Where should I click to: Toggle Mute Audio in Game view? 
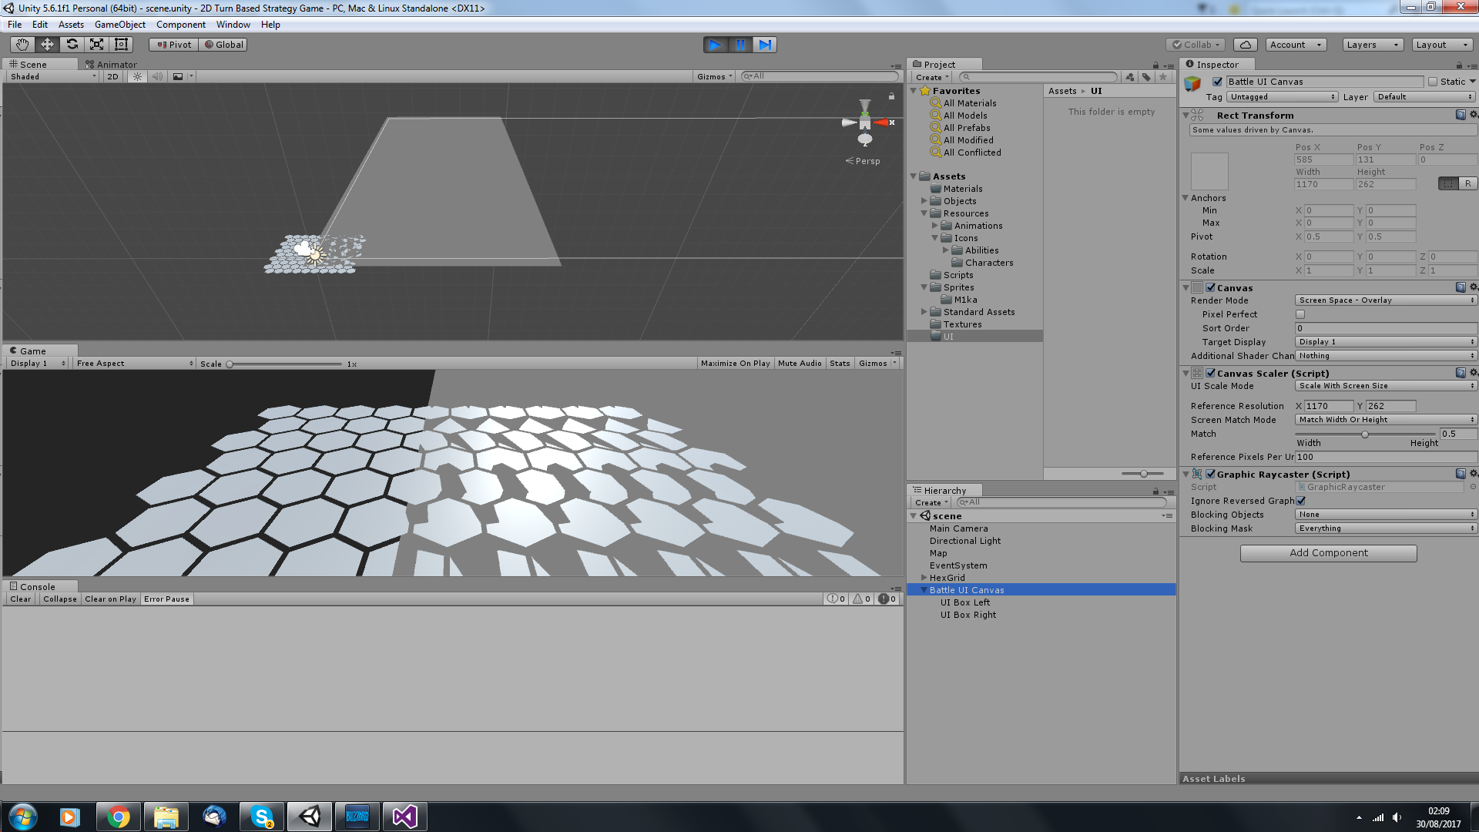click(800, 364)
